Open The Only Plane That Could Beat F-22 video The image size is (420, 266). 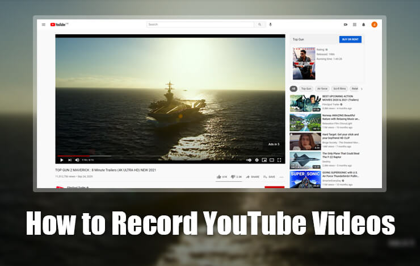click(x=341, y=155)
